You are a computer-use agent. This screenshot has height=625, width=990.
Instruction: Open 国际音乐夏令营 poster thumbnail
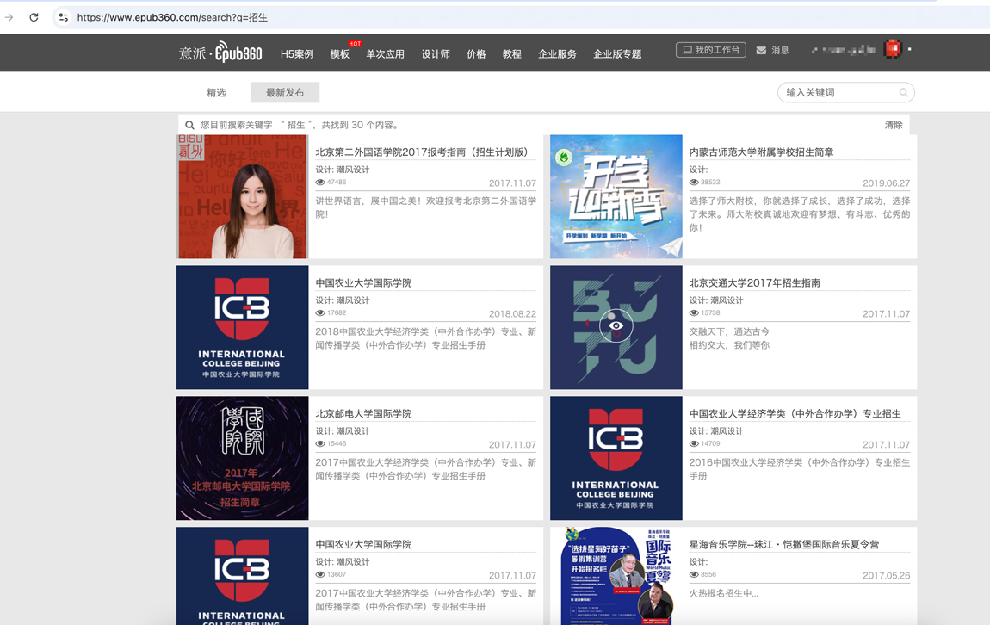pyautogui.click(x=616, y=576)
